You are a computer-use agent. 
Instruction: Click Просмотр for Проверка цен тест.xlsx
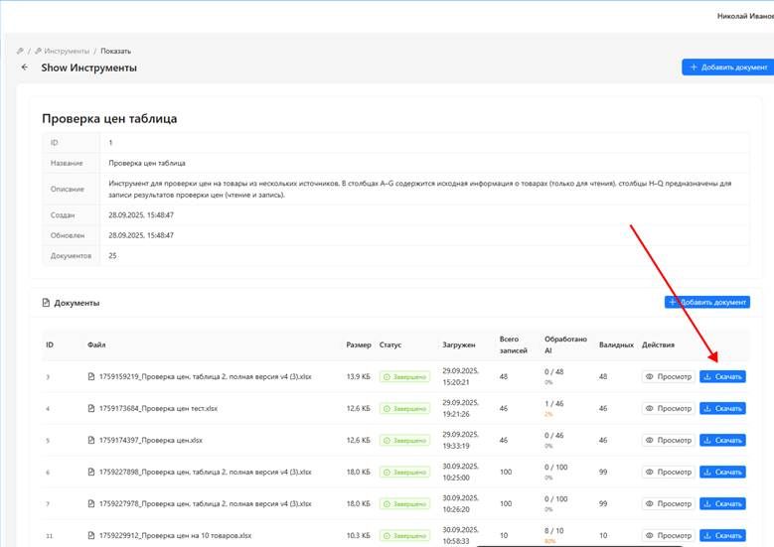pos(668,408)
